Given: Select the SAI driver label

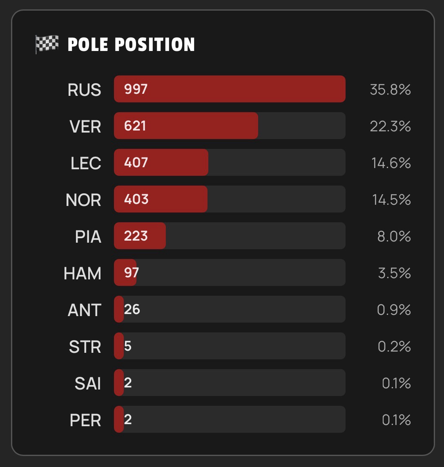Looking at the screenshot, I should click(x=88, y=383).
